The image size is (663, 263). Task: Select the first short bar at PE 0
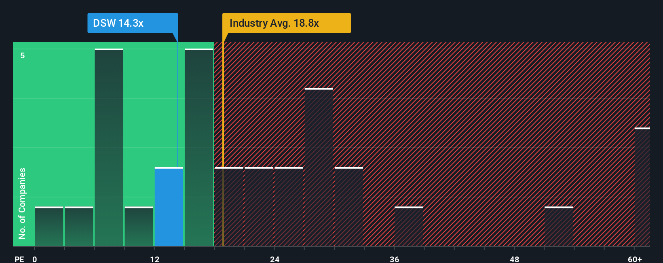(x=49, y=227)
